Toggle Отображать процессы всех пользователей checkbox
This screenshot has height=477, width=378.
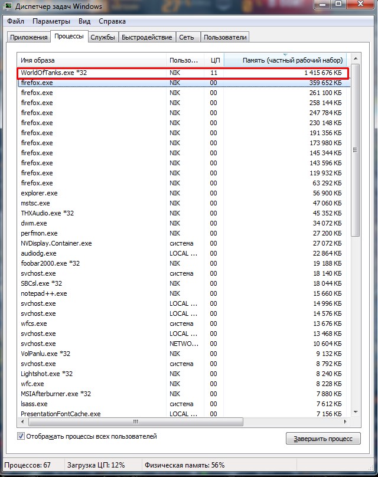point(21,436)
